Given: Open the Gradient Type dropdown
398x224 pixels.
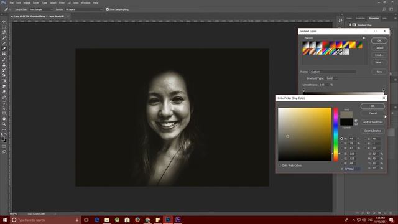Looking at the screenshot, I should coord(331,78).
